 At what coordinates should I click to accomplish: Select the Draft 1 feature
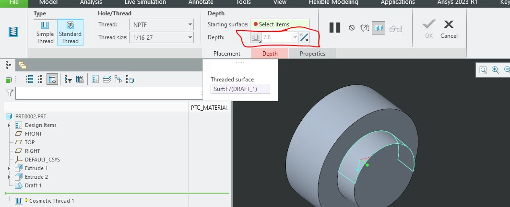point(33,185)
